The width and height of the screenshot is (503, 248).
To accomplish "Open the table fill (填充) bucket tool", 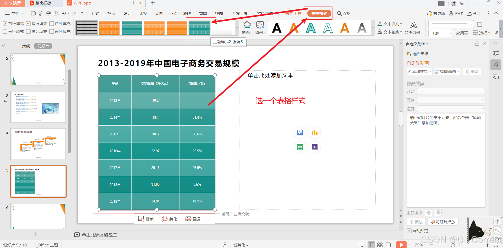I will tap(247, 27).
